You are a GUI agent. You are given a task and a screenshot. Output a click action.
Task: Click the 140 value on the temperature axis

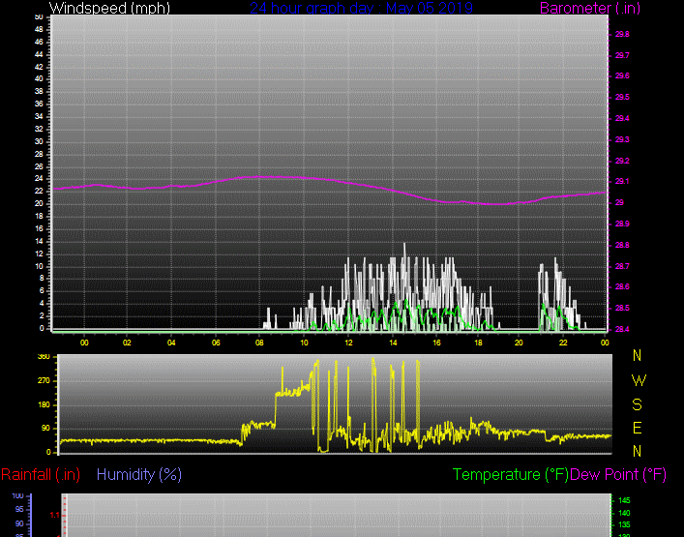624,513
